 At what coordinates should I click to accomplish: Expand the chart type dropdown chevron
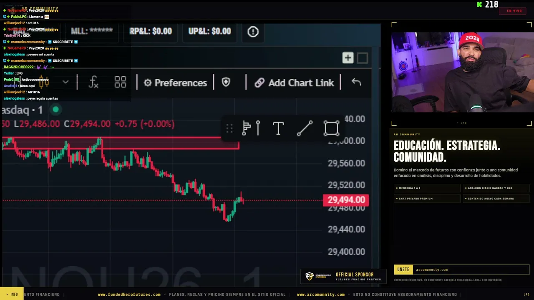point(65,82)
